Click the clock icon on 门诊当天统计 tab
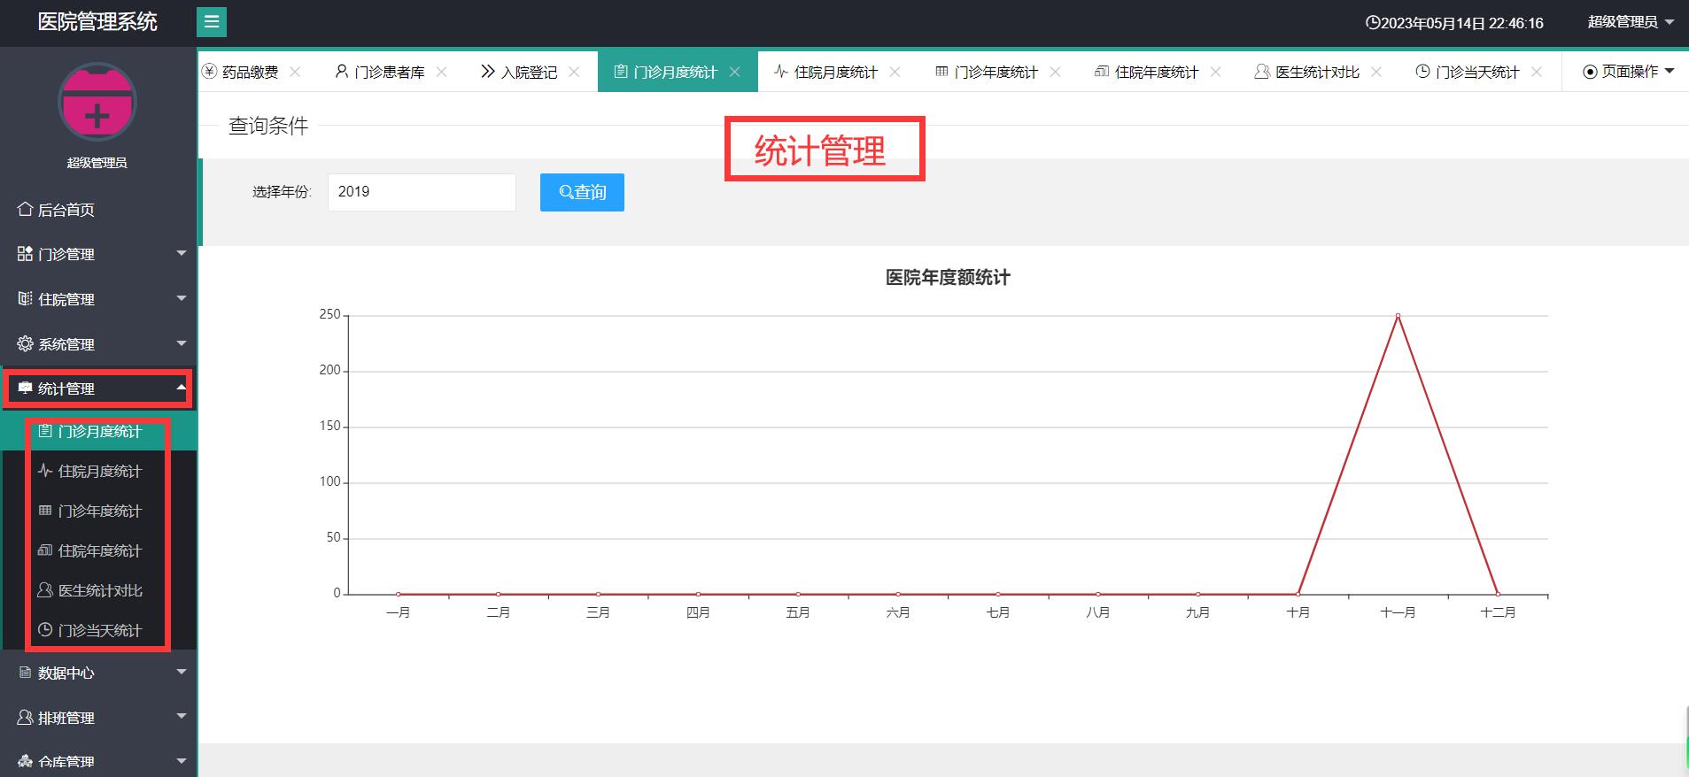 tap(1422, 72)
